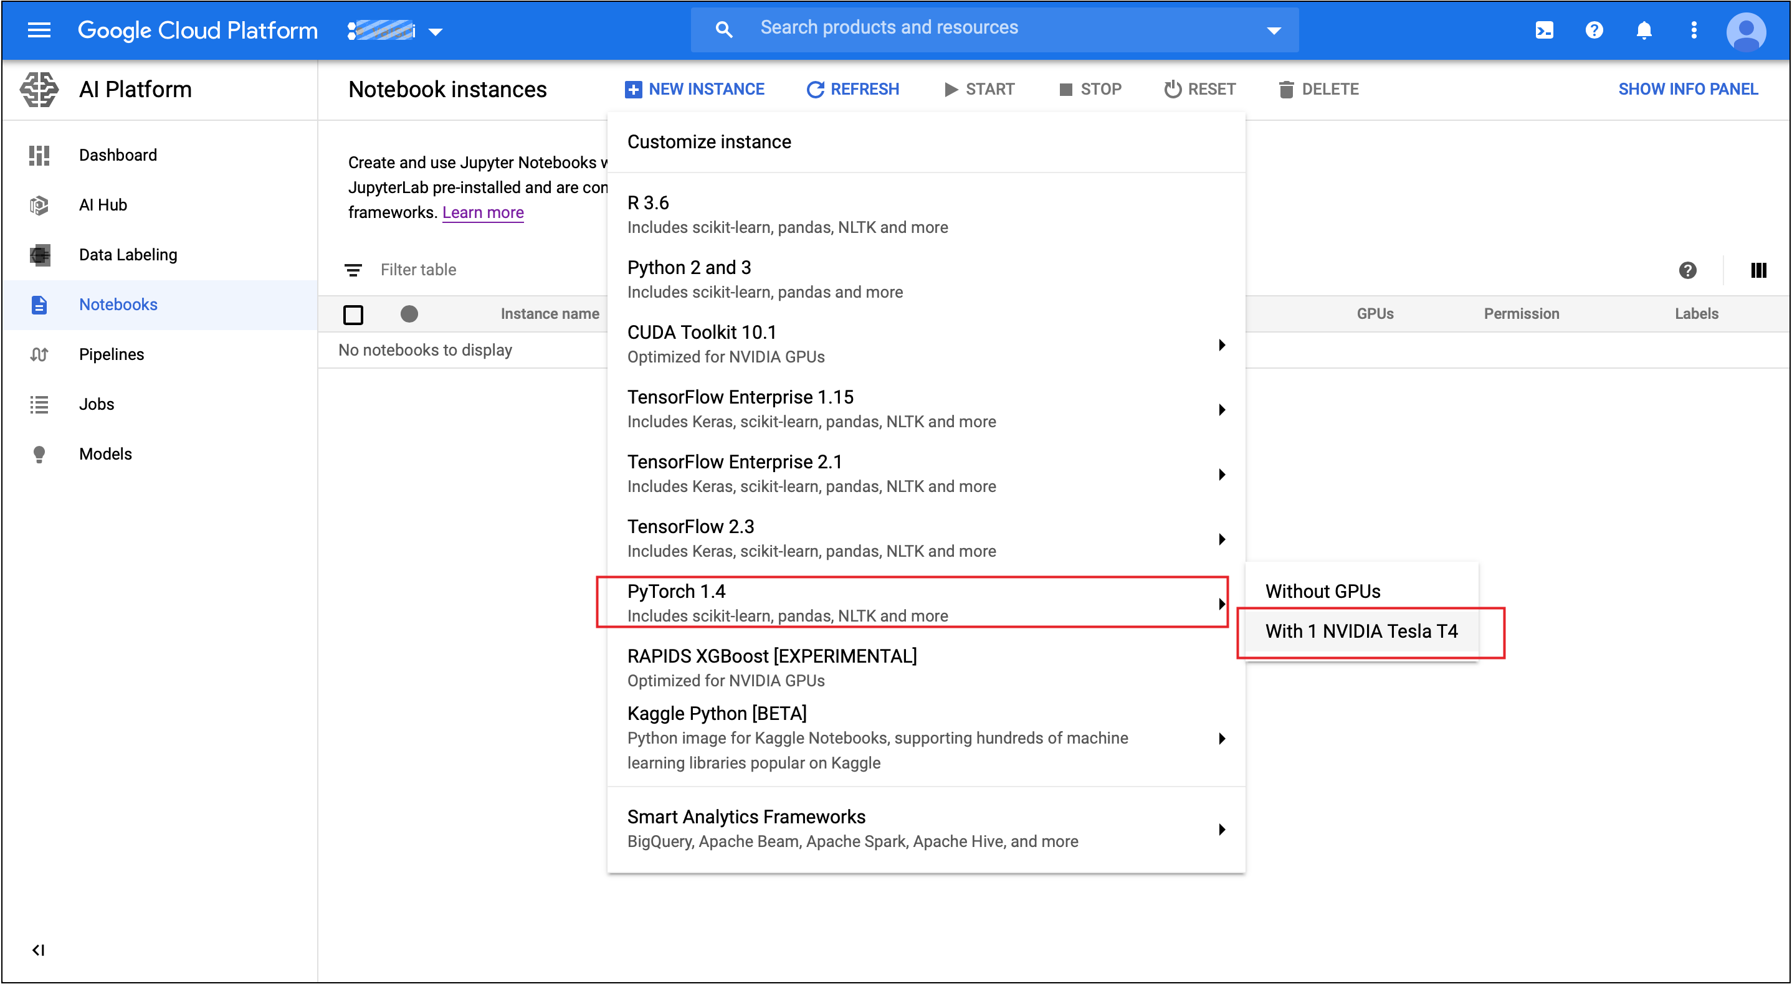The image size is (1792, 984).
Task: Click the DELETE button
Action: click(x=1318, y=89)
